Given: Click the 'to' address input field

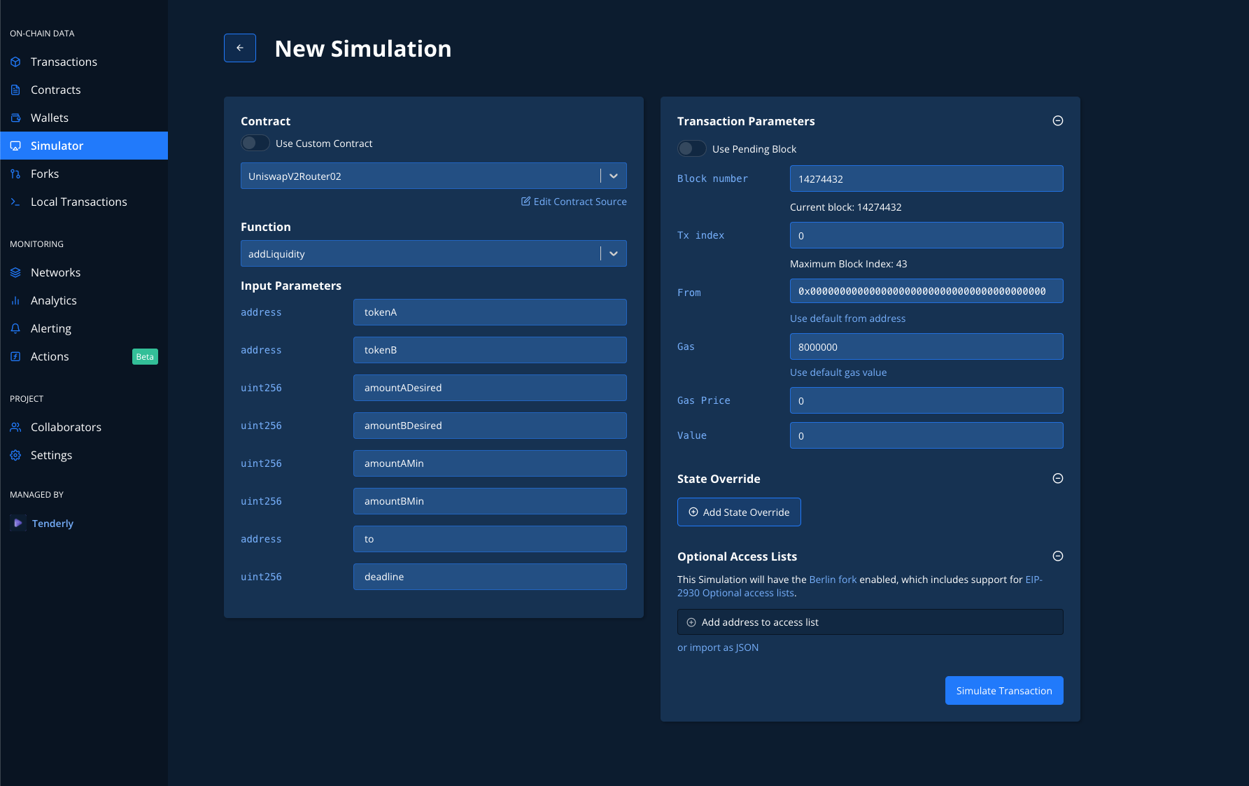Looking at the screenshot, I should click(490, 539).
